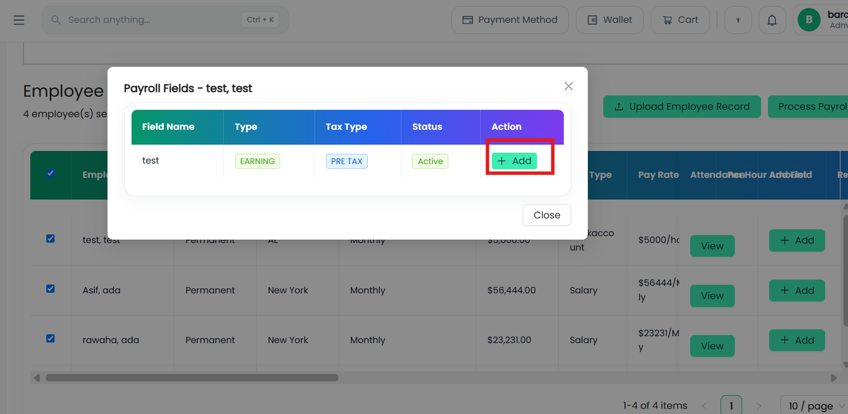Toggle the select-all employees header checkbox
This screenshot has height=414, width=848.
click(50, 173)
